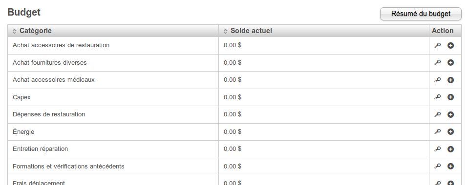The image size is (469, 185).
Task: Sort table by Catégorie column
Action: [x=35, y=31]
